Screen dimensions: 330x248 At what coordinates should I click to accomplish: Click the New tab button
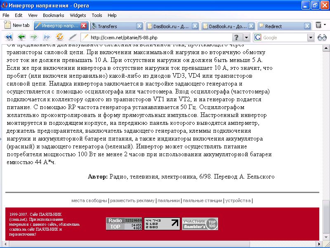click(x=17, y=25)
